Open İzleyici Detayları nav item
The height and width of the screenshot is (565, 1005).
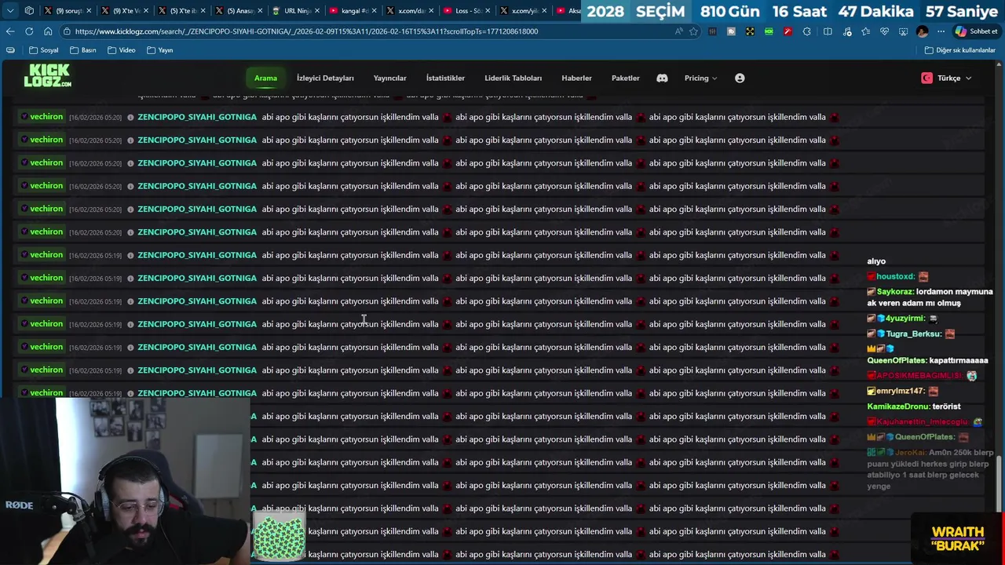(325, 78)
